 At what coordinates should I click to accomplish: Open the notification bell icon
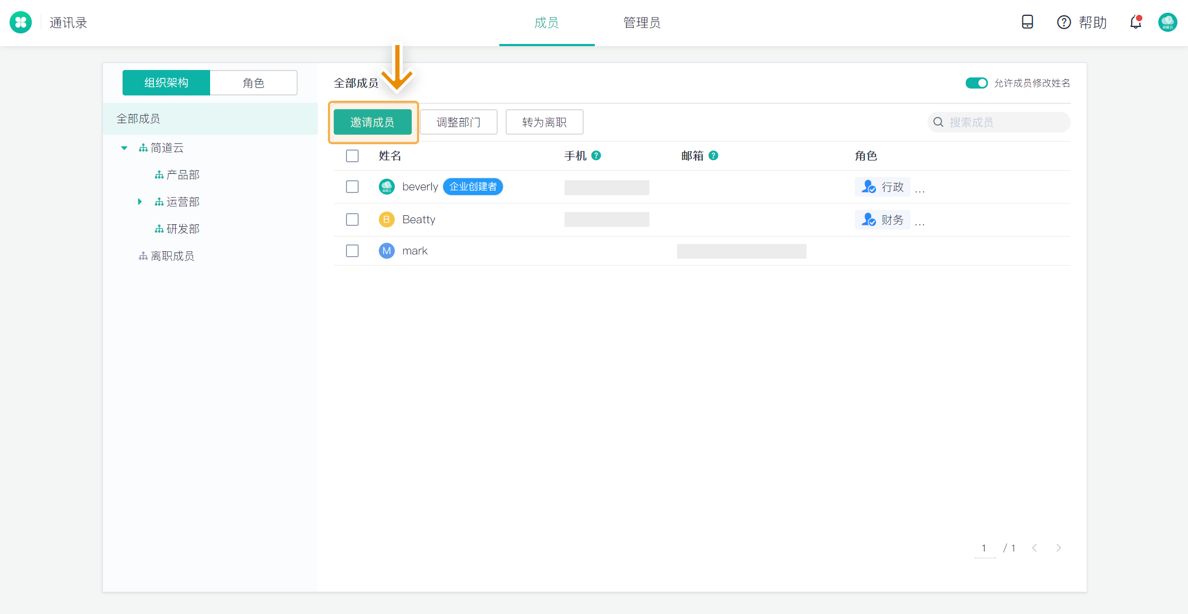coord(1135,22)
